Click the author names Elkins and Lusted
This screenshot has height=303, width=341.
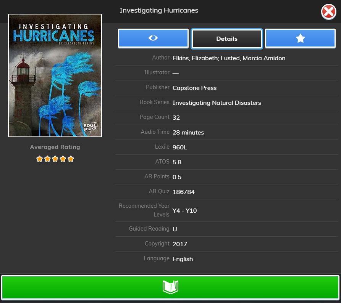point(229,58)
